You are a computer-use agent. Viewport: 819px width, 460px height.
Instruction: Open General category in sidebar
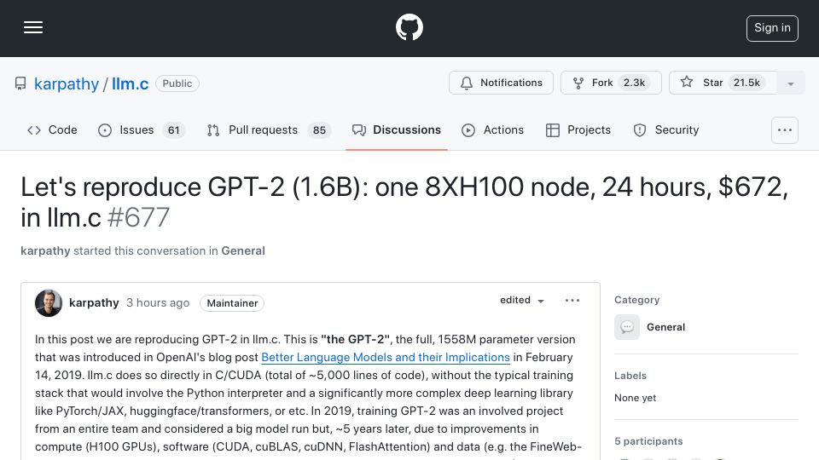point(665,327)
